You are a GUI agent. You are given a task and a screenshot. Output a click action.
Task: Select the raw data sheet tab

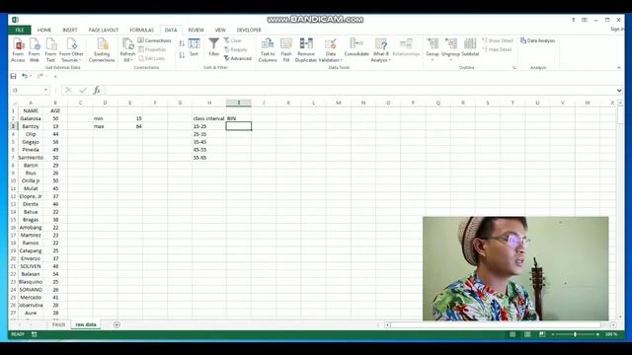point(86,324)
